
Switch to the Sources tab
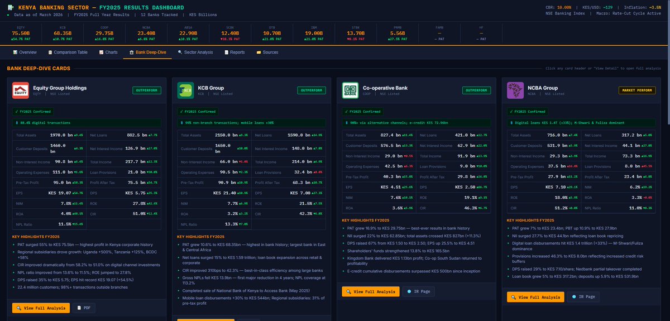pyautogui.click(x=267, y=52)
